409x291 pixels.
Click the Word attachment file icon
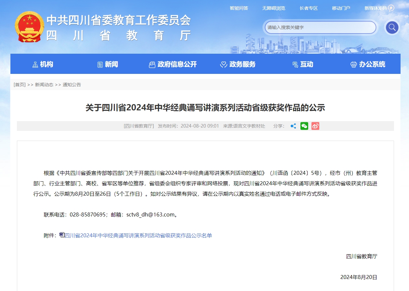coord(62,235)
